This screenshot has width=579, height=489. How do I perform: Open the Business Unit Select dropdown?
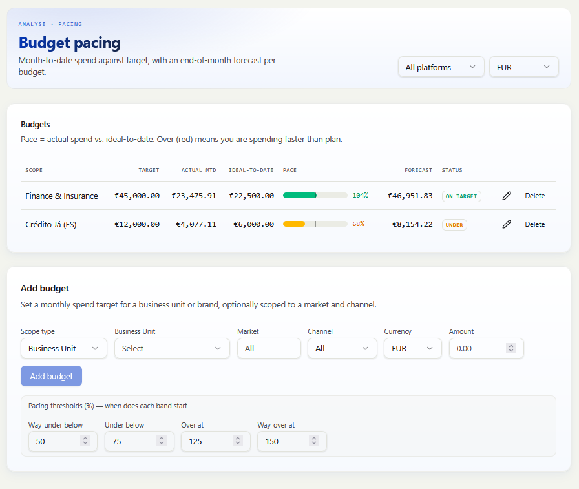coord(172,348)
